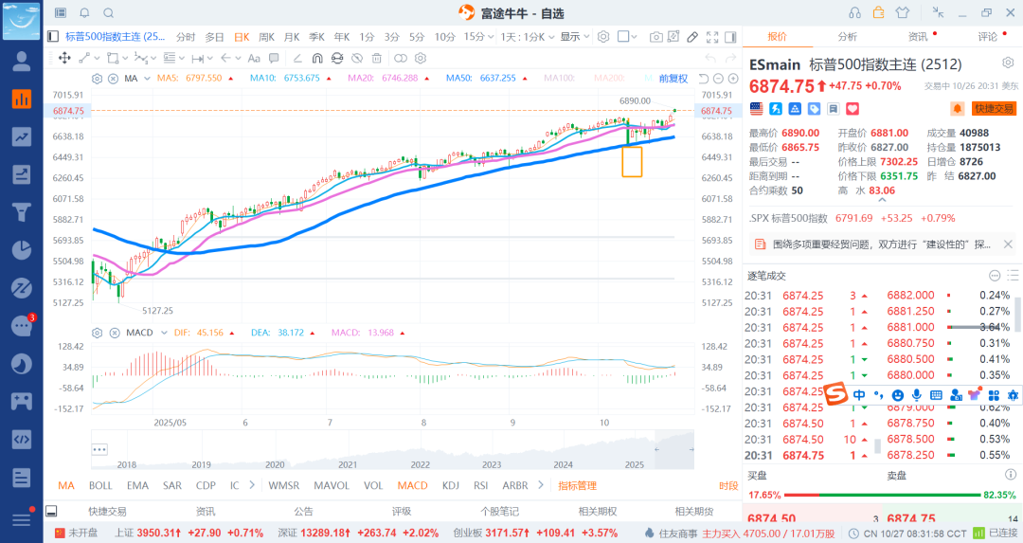The image size is (1023, 543).
Task: Open the 资讯 tab in right panel
Action: click(x=917, y=37)
